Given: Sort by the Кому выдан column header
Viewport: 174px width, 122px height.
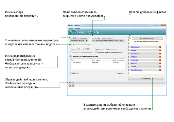Looking at the screenshot, I should [x=96, y=60].
